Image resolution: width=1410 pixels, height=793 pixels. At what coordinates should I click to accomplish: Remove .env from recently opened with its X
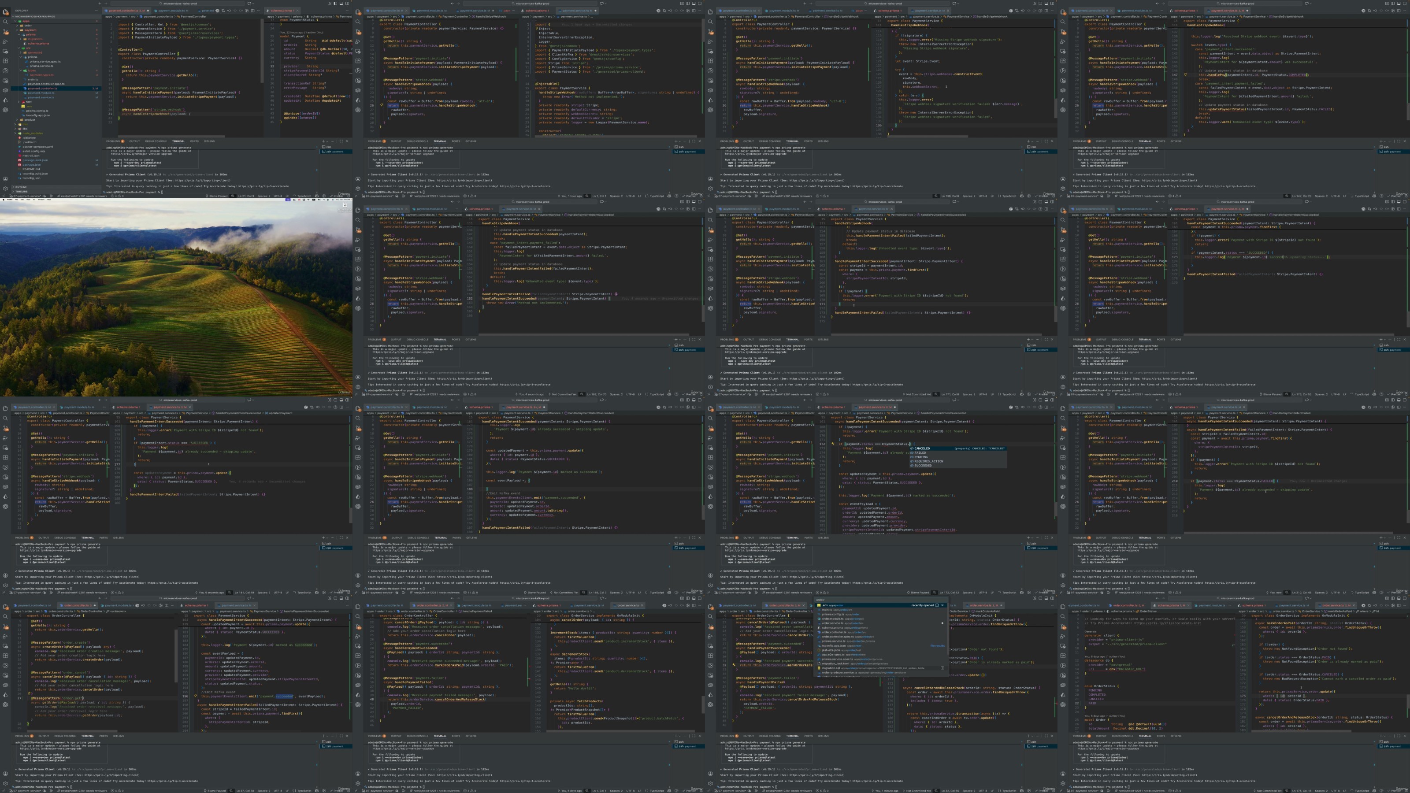pyautogui.click(x=942, y=605)
